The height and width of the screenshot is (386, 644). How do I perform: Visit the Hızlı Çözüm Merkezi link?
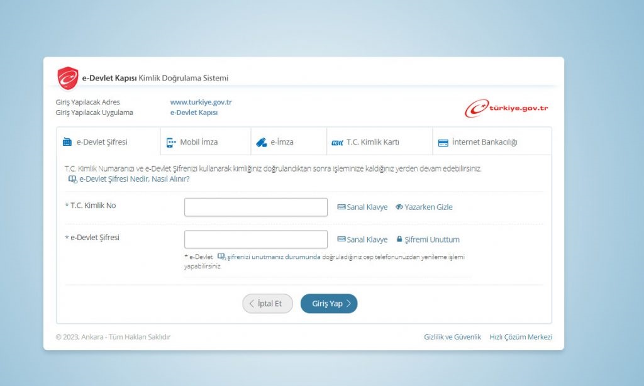coord(521,337)
